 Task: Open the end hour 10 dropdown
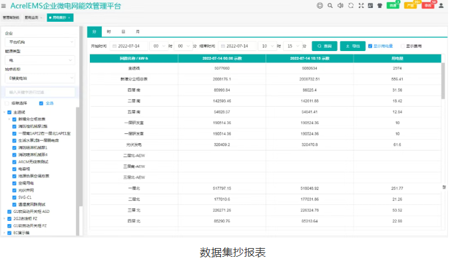click(x=267, y=46)
